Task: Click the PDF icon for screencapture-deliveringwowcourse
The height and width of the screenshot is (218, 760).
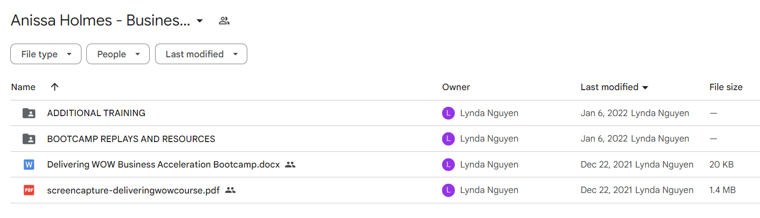Action: pos(29,190)
